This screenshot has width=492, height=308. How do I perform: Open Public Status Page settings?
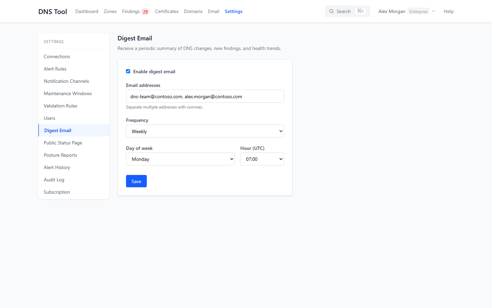pyautogui.click(x=74, y=143)
